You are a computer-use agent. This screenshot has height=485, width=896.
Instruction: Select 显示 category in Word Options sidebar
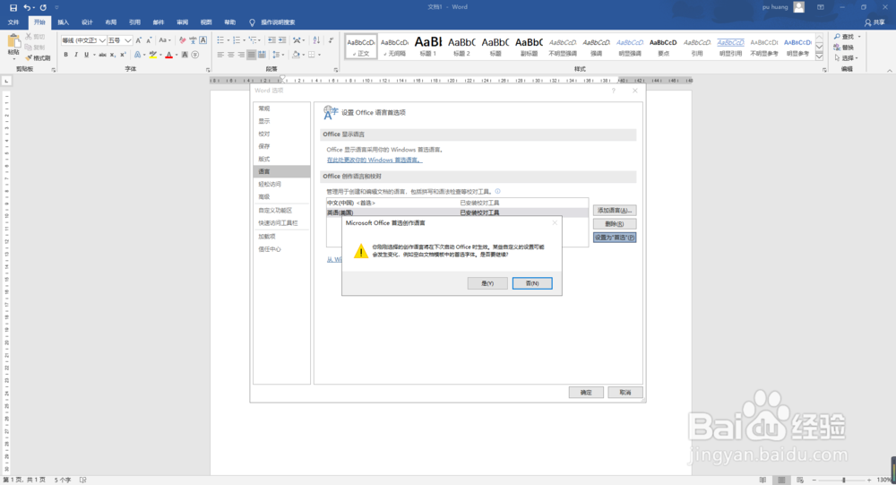pos(281,121)
